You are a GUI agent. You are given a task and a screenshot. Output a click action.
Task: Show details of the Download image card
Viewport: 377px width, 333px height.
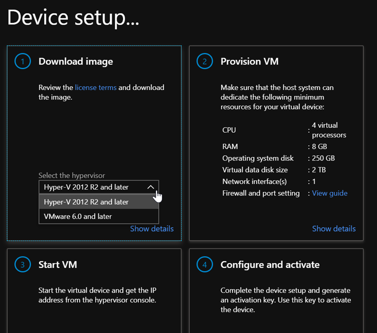click(x=152, y=229)
